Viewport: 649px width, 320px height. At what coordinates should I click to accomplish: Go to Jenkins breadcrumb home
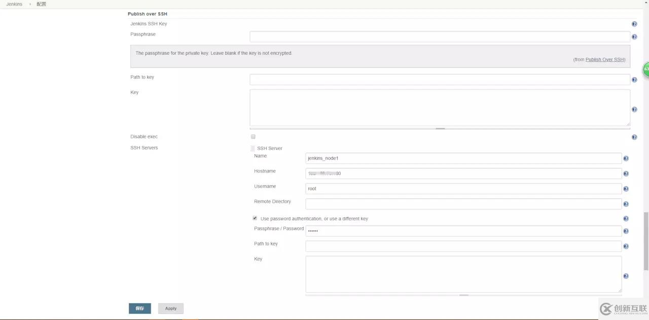(14, 4)
